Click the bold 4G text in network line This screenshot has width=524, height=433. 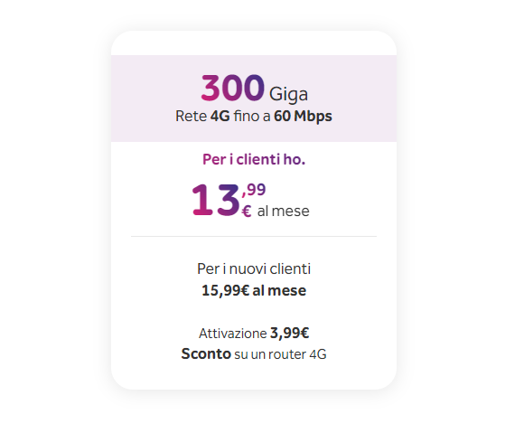click(220, 117)
